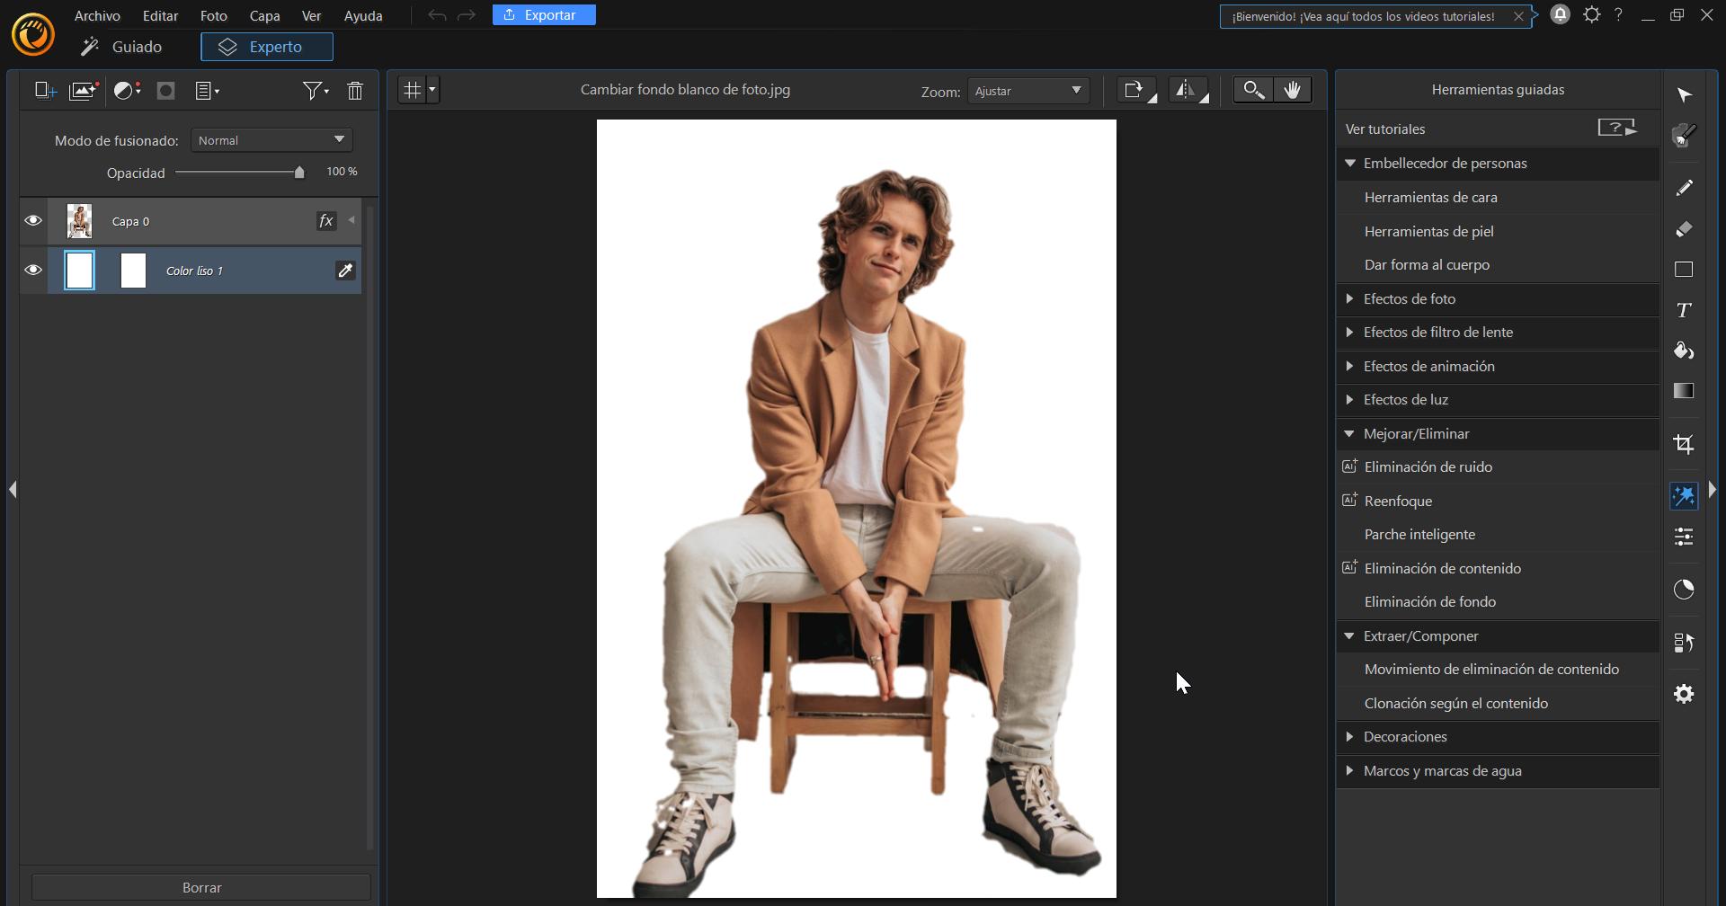Image resolution: width=1726 pixels, height=906 pixels.
Task: Select the Crop tool
Action: coord(1685,444)
